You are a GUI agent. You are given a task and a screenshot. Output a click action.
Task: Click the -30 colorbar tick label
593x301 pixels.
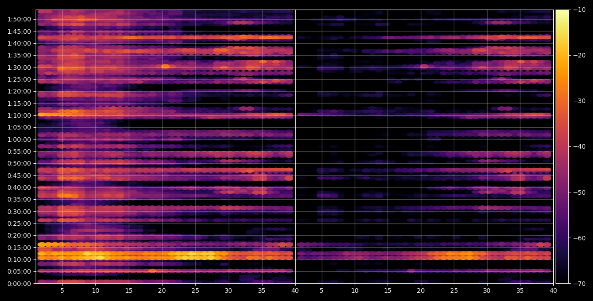point(579,101)
